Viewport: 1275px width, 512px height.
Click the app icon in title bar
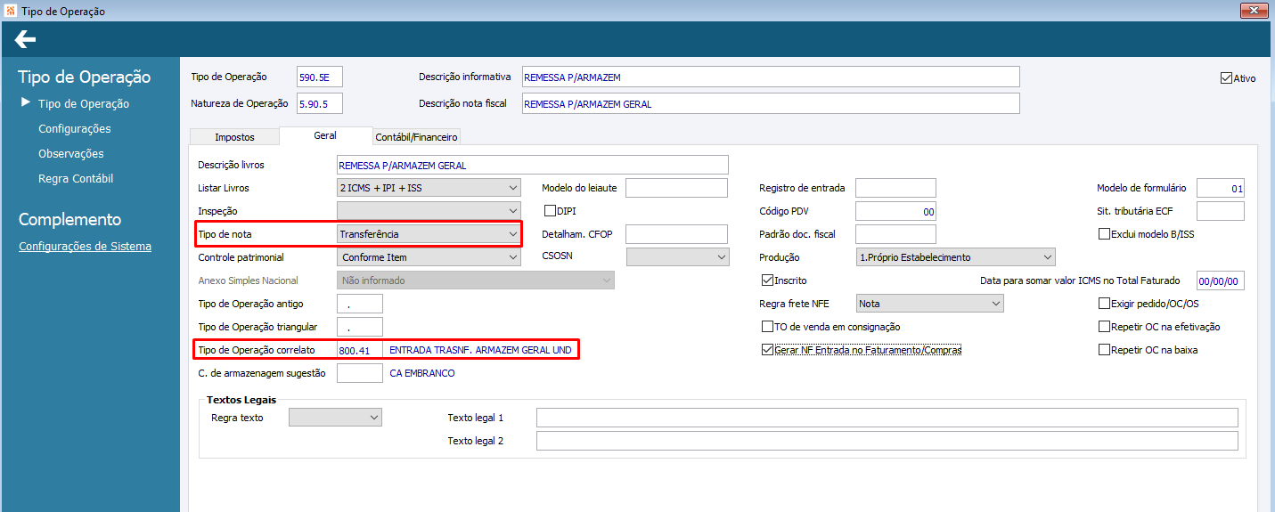[10, 11]
